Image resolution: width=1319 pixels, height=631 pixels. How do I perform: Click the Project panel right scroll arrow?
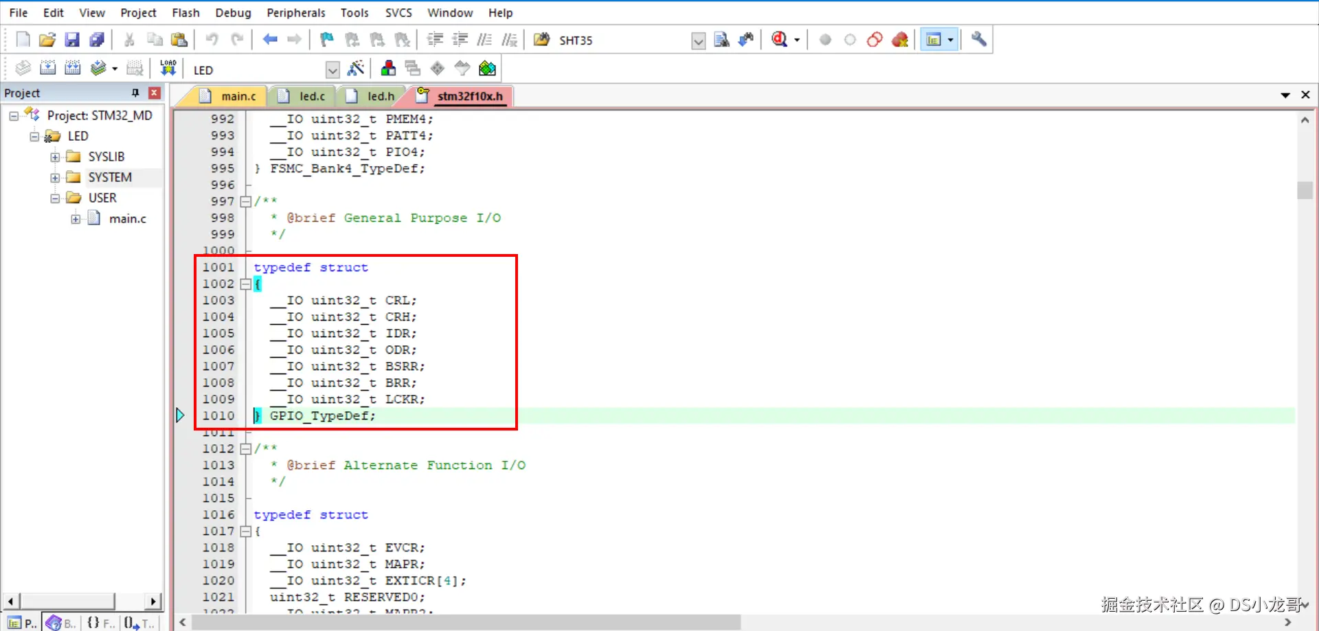(154, 602)
